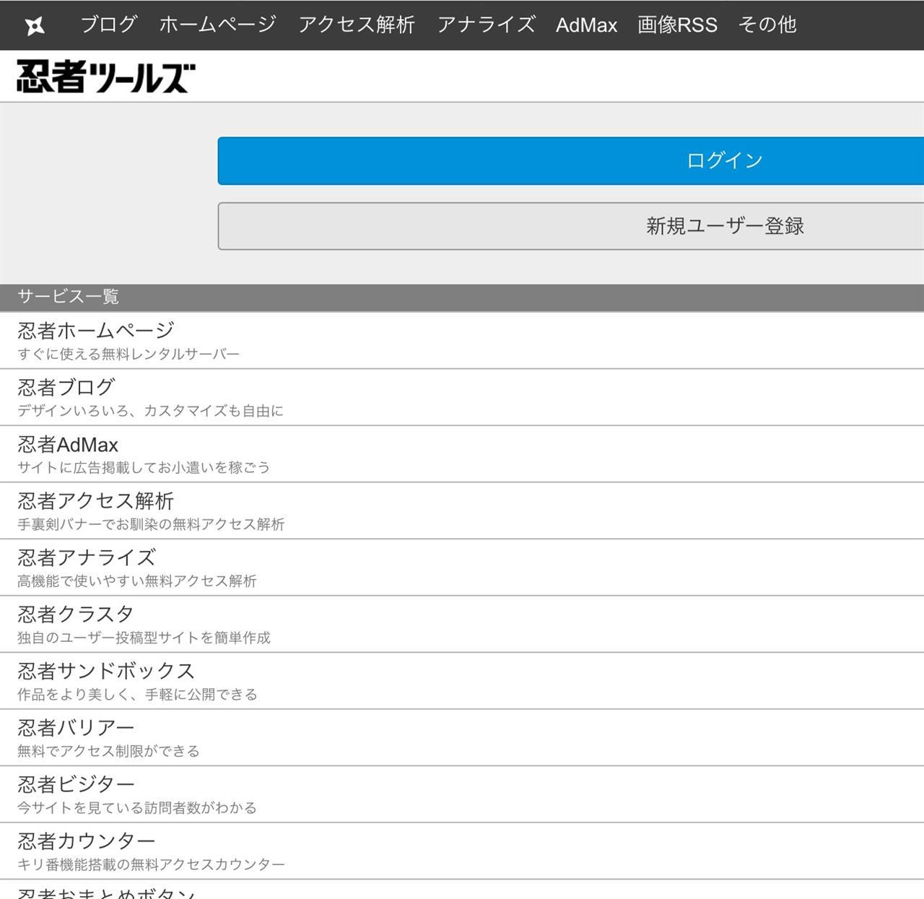Click text キリ番機能搭載の無料アクセスカウンター
The width and height of the screenshot is (924, 899).
point(151,864)
